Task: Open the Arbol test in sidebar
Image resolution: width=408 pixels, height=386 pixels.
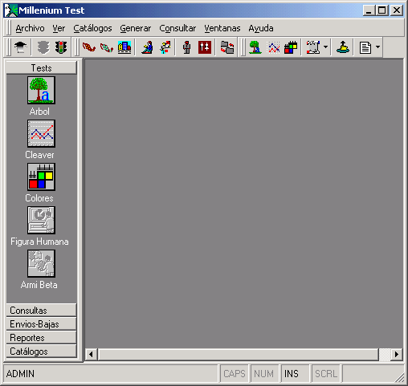Action: [x=41, y=90]
